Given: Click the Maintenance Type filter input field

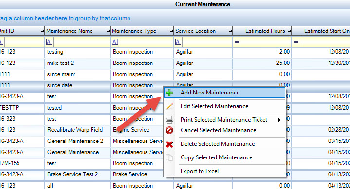Looking at the screenshot, I should coord(146,42).
